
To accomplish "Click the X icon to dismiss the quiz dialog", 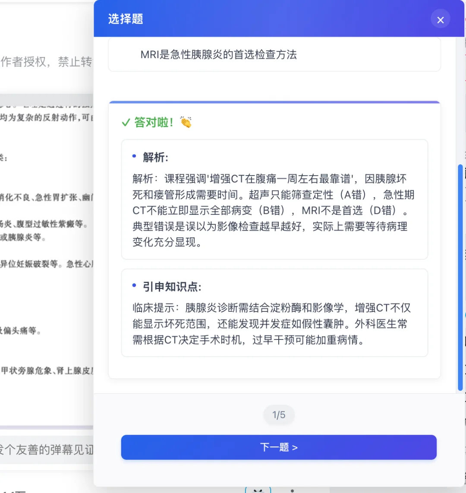I will click(440, 19).
